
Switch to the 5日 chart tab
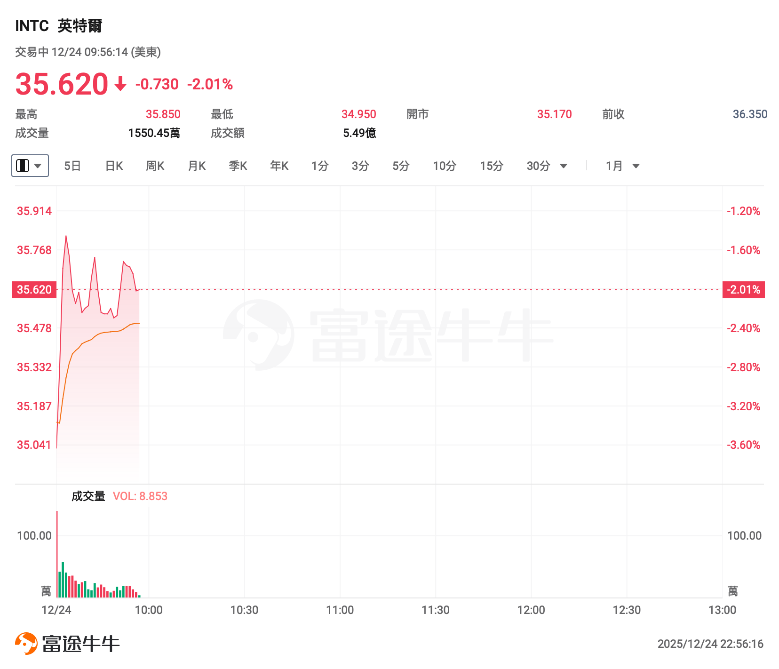click(72, 166)
